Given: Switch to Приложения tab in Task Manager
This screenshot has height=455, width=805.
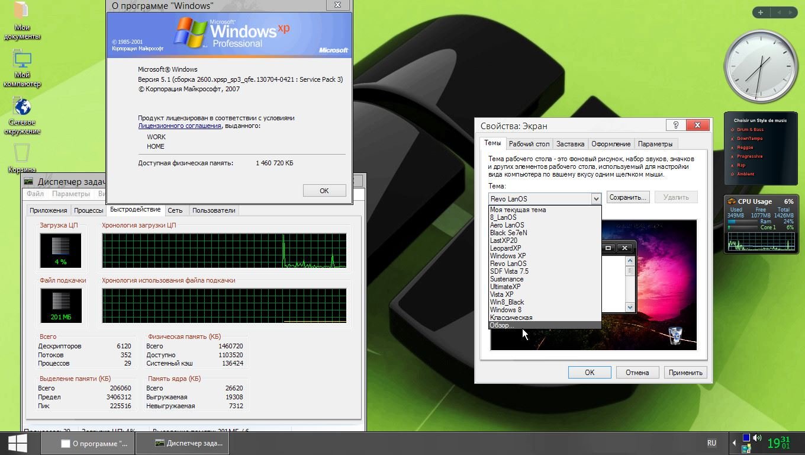Looking at the screenshot, I should (49, 210).
